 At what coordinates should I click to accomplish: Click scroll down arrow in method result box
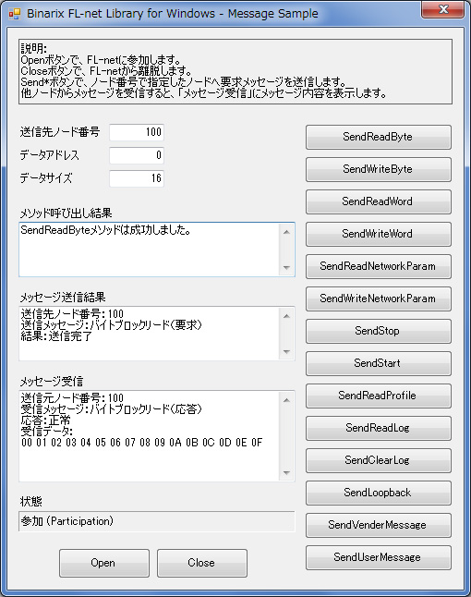(x=286, y=268)
